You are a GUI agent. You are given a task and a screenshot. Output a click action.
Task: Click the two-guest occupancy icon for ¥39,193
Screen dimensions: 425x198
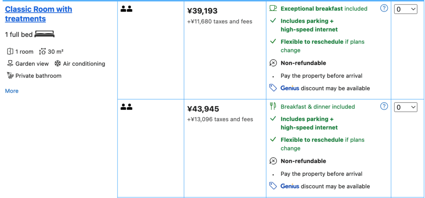coord(126,9)
